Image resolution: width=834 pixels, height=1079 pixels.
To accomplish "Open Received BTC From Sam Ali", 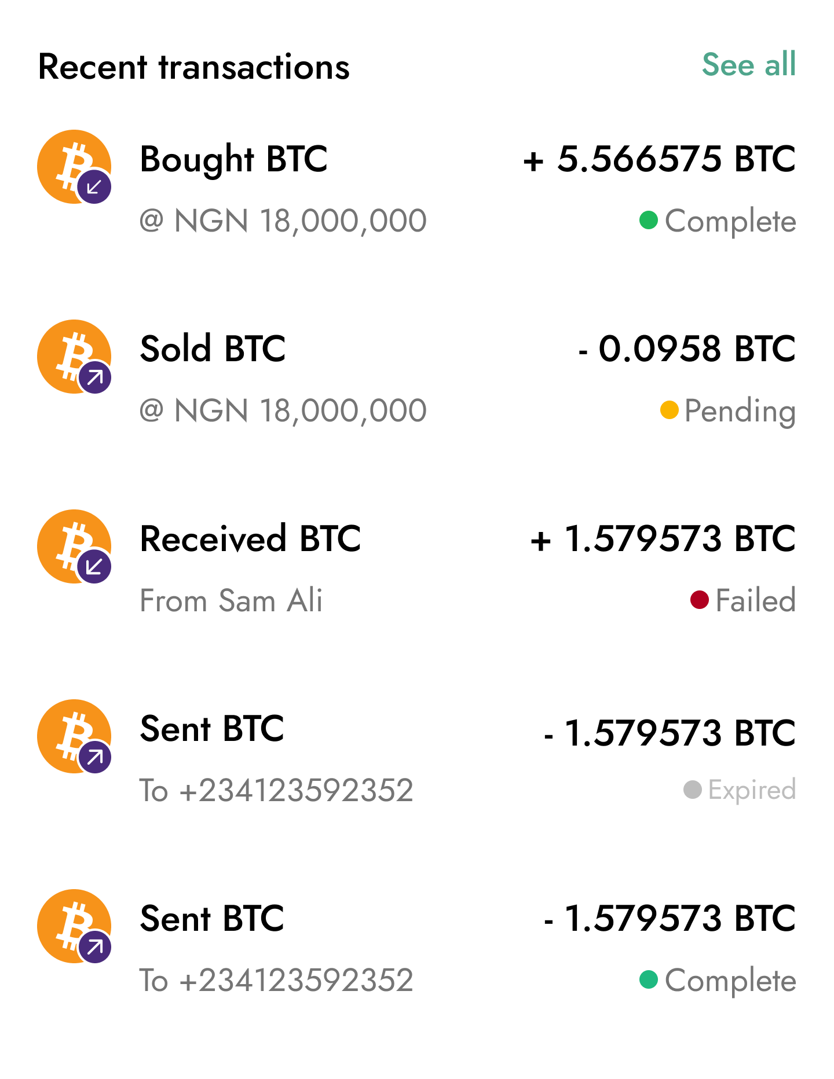I will coord(250,539).
